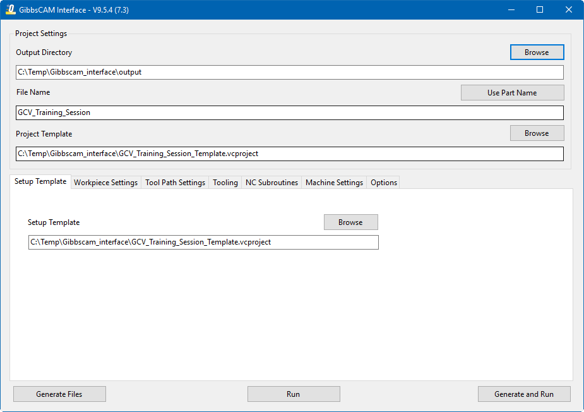Switch to the Workpiece Settings tab
The width and height of the screenshot is (584, 412).
tap(106, 183)
